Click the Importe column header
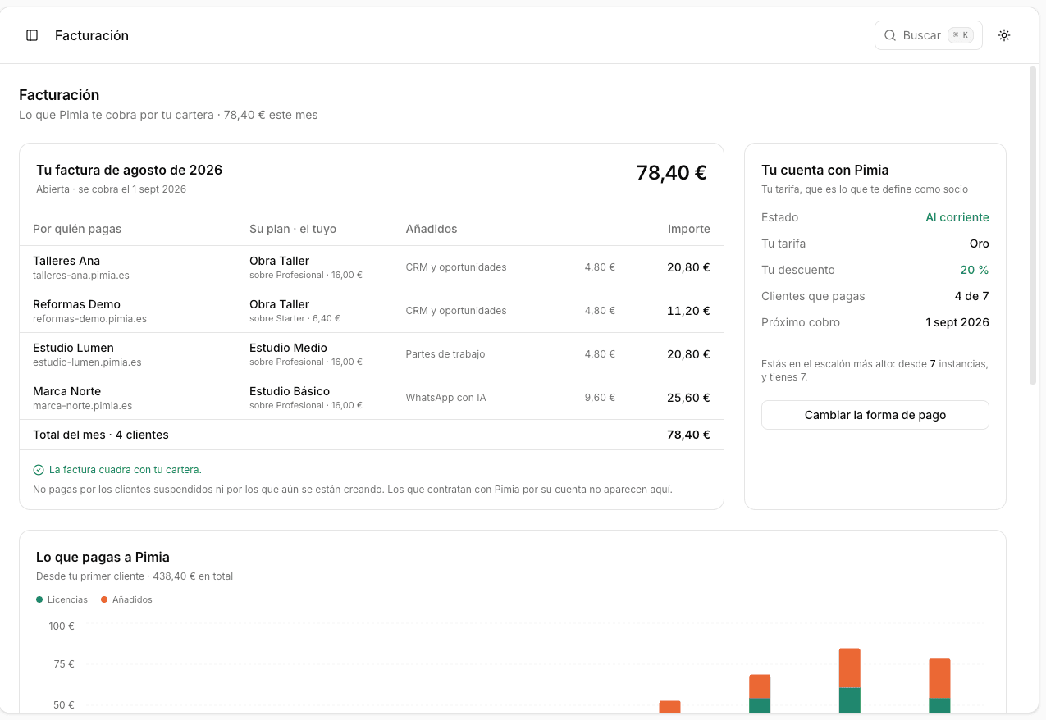The height and width of the screenshot is (720, 1046). pos(689,229)
